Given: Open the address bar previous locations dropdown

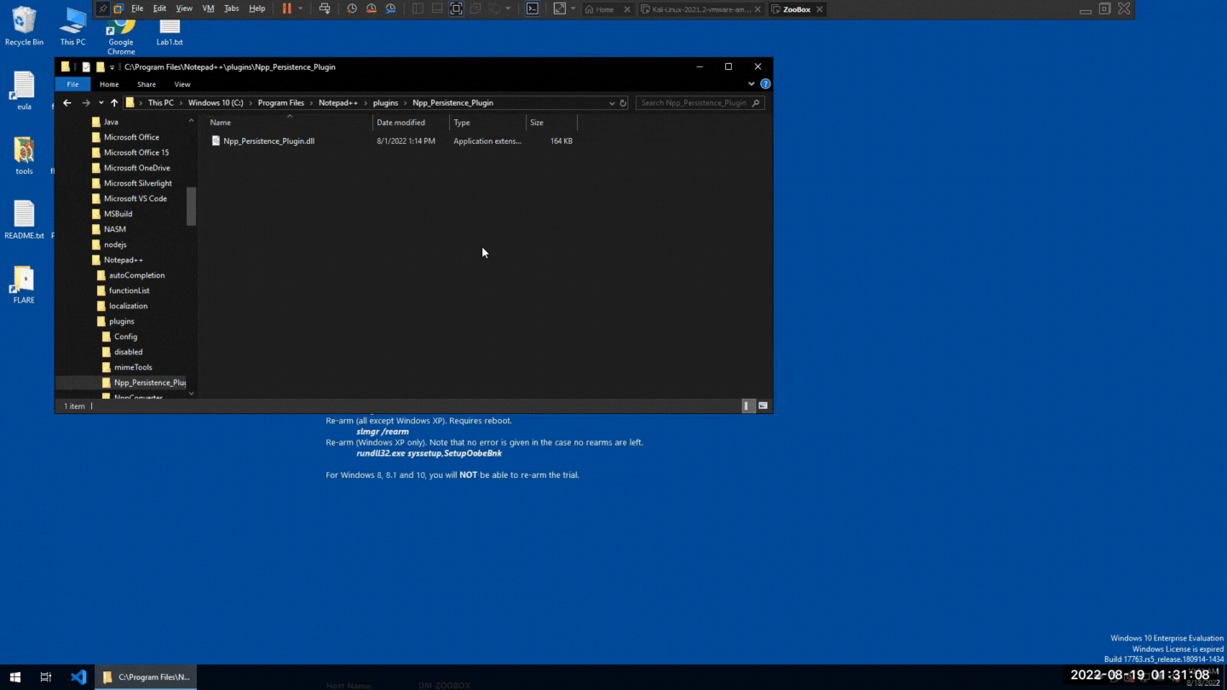Looking at the screenshot, I should tap(612, 102).
